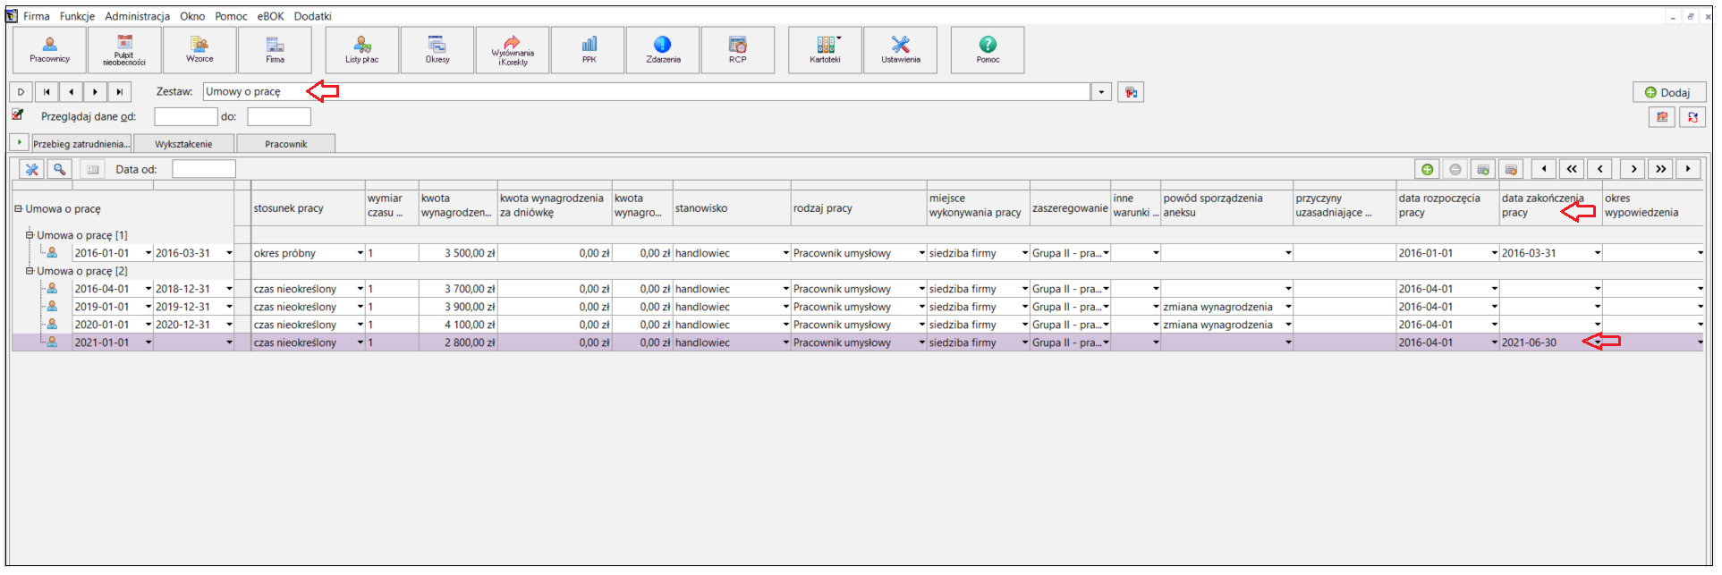Open the 2021-06-30 end-date dropdown

coord(1598,342)
